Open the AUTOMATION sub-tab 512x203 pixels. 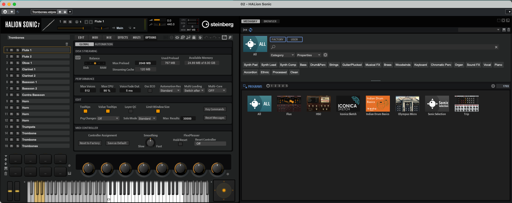pyautogui.click(x=104, y=44)
